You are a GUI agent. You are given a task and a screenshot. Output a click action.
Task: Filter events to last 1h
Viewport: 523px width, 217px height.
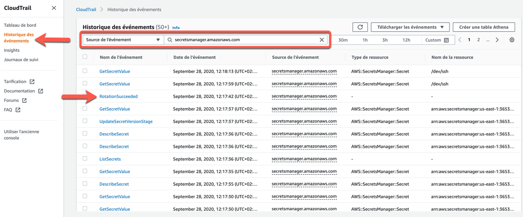365,40
